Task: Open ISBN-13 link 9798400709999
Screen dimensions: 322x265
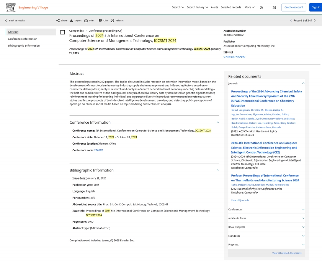Action: click(x=234, y=57)
